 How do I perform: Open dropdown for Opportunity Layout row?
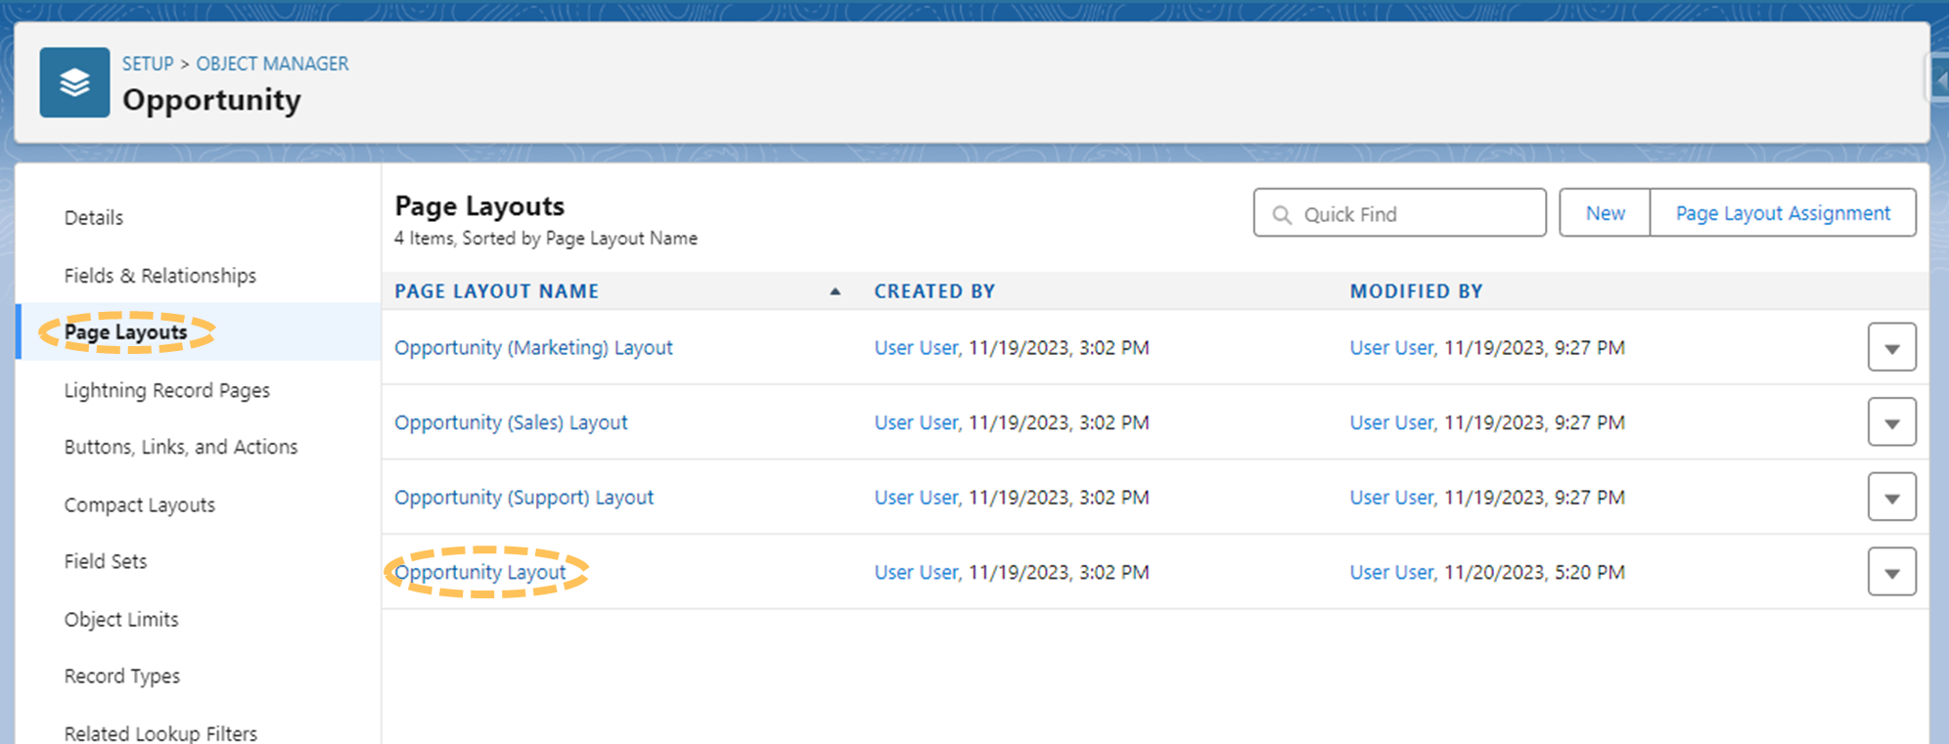1891,573
